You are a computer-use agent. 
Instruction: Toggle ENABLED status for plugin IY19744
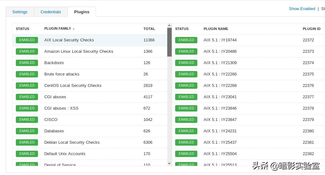coord(186,40)
